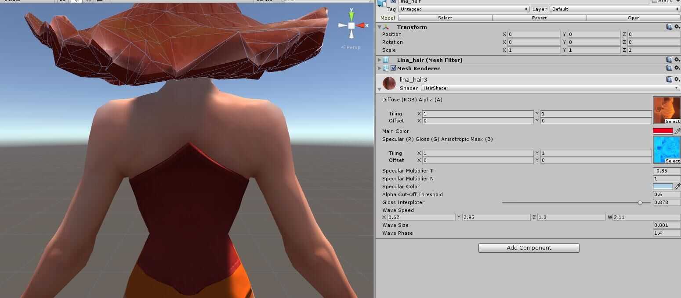This screenshot has width=681, height=298.
Task: Click the Alpha Cut-Off Threshold value field
Action: 667,194
